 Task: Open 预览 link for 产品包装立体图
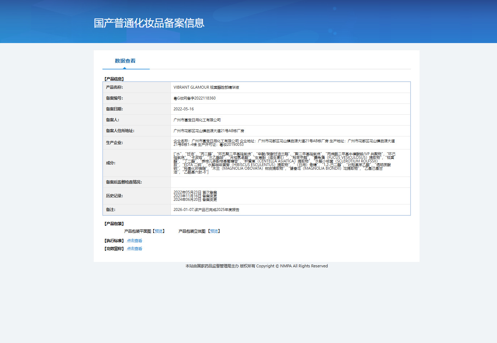coord(214,231)
